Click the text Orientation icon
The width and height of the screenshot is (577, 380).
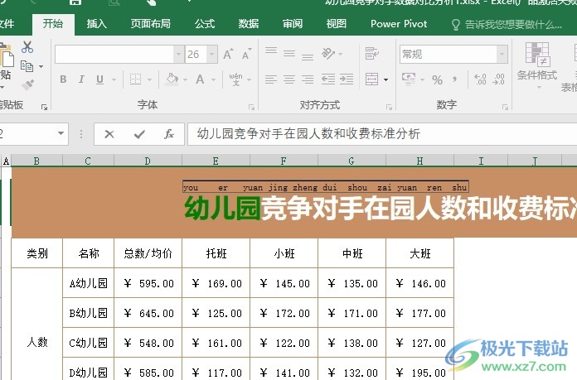point(327,53)
